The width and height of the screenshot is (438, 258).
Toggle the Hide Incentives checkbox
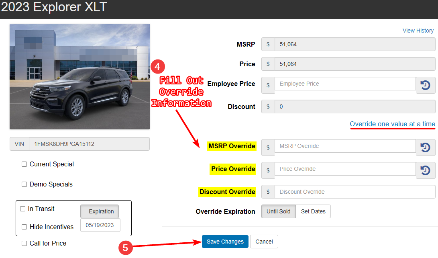tap(24, 227)
